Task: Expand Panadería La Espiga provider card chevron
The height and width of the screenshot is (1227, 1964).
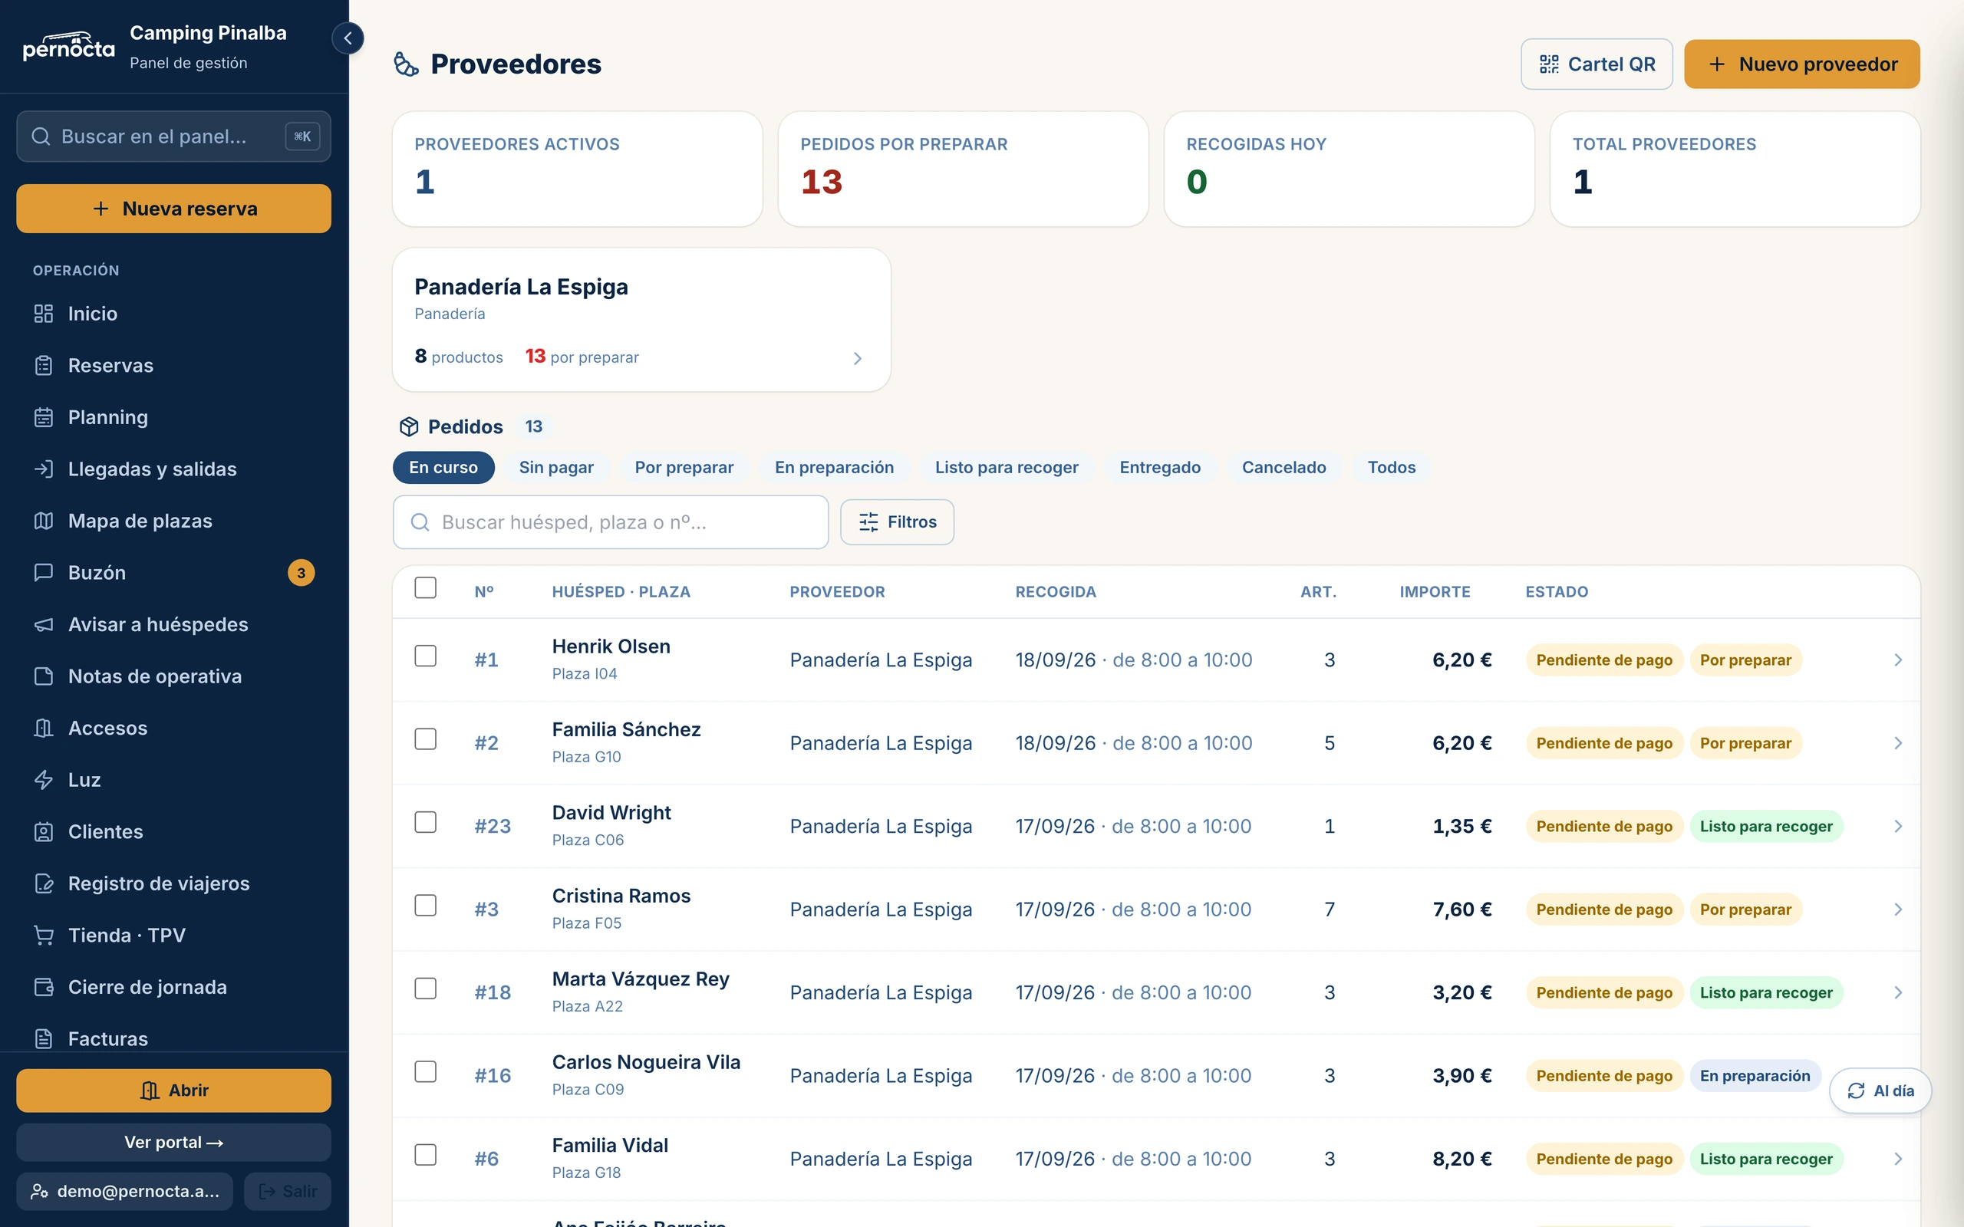Action: pyautogui.click(x=858, y=358)
